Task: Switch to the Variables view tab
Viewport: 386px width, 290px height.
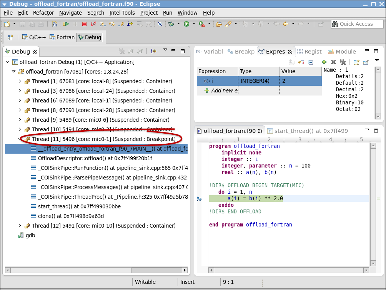Action: click(x=210, y=52)
